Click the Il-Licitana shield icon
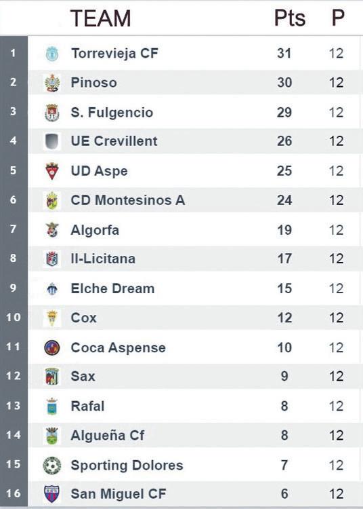363x509 pixels. [x=52, y=259]
